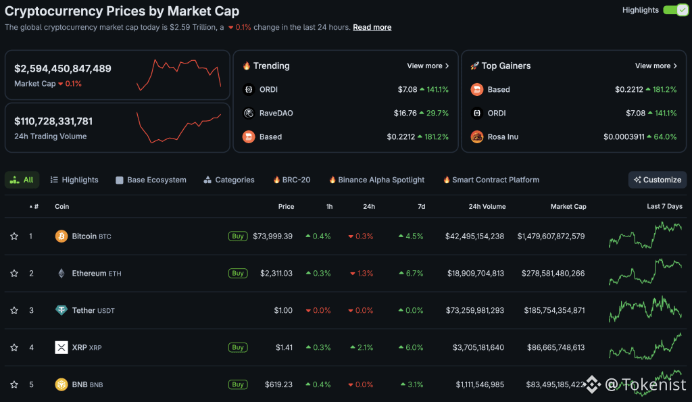Image resolution: width=692 pixels, height=402 pixels.
Task: Click Bitcoin's Last 7 Days sparkline chart
Action: coord(645,236)
